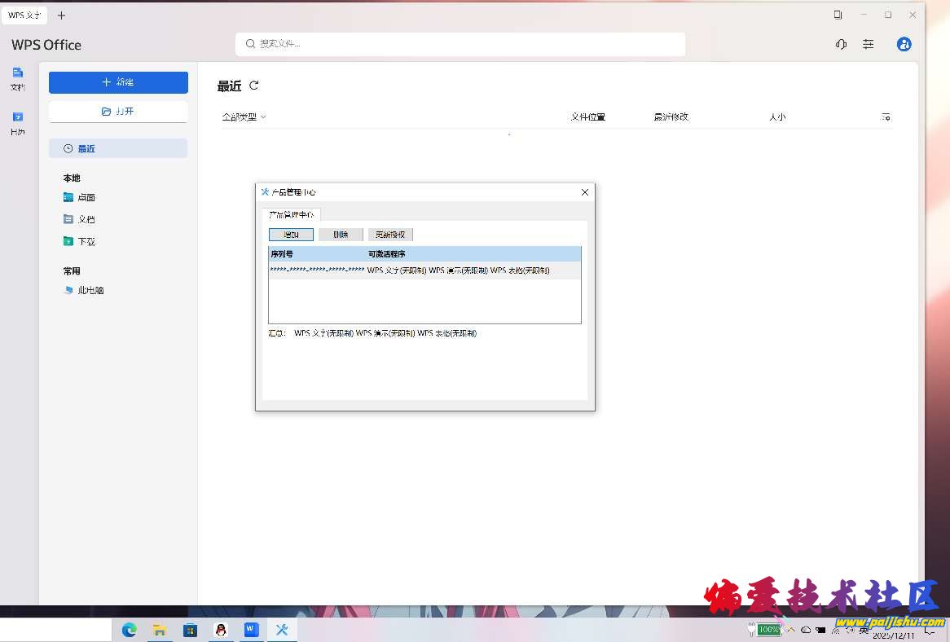950x642 pixels.
Task: Click the blue 新建 button
Action: click(118, 82)
